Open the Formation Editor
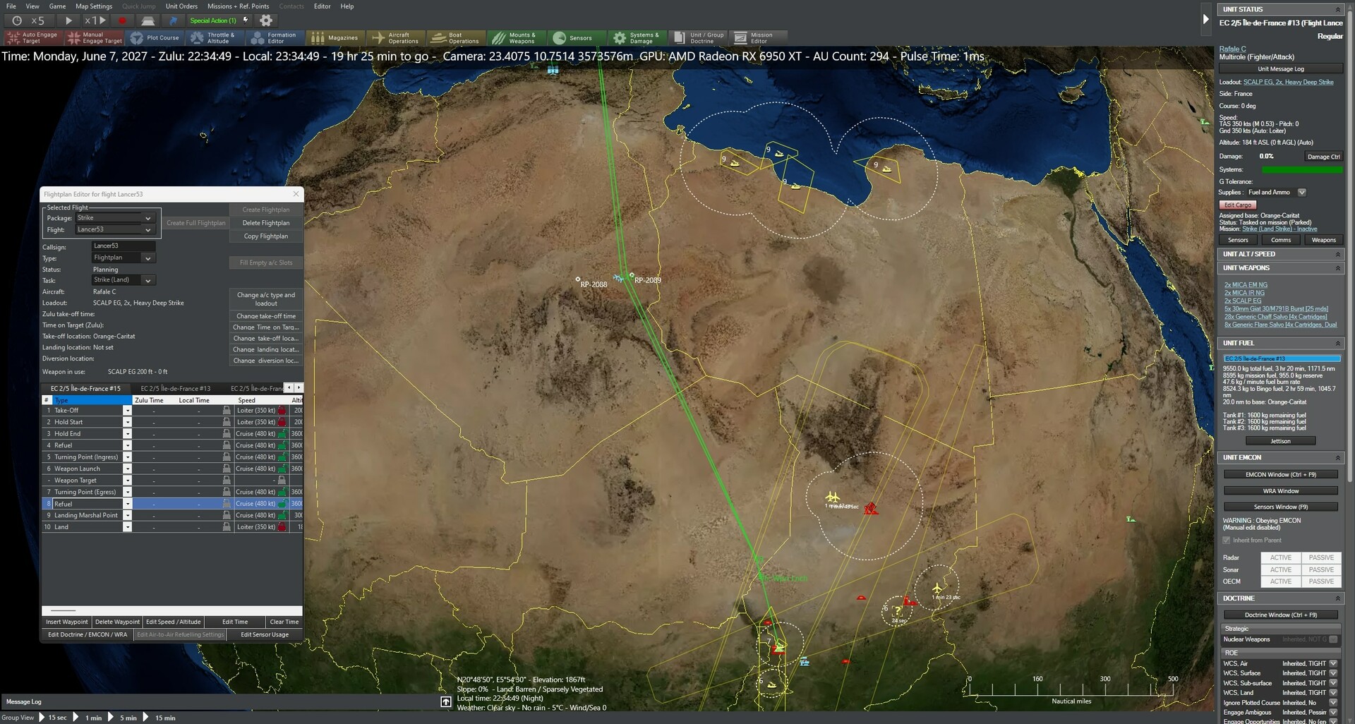 275,37
